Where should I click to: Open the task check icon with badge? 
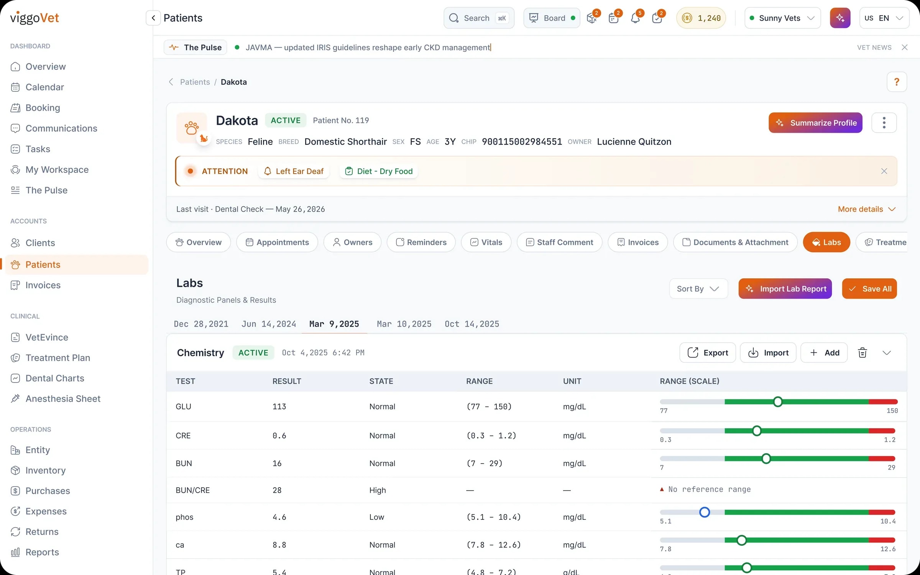click(x=657, y=18)
